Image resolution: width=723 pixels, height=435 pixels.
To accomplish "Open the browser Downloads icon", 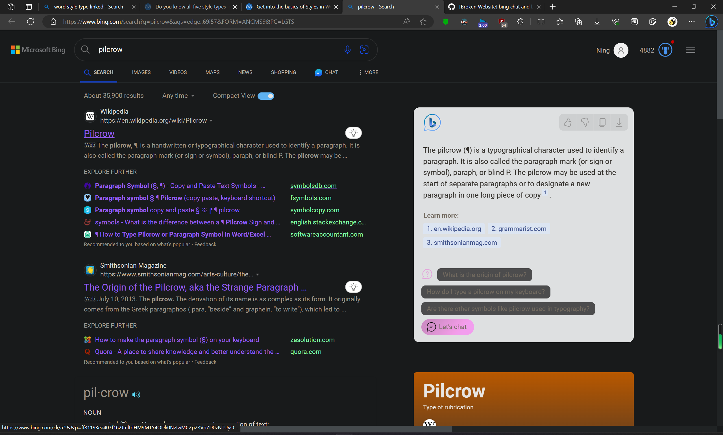I will click(597, 21).
